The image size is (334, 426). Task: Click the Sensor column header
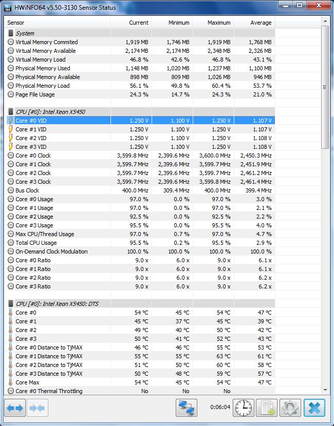(58, 23)
